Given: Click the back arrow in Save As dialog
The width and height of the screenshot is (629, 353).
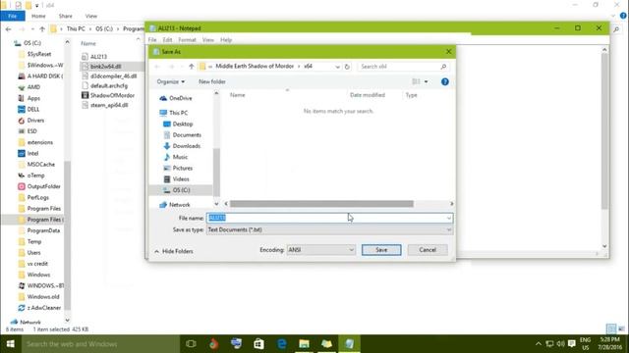Looking at the screenshot, I should [x=157, y=67].
